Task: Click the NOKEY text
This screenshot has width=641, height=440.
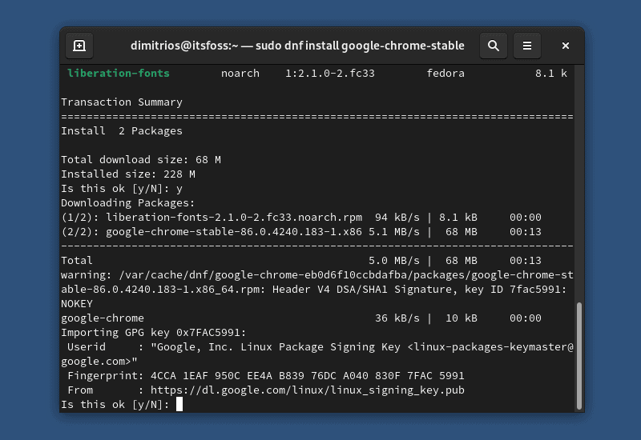Action: tap(77, 304)
